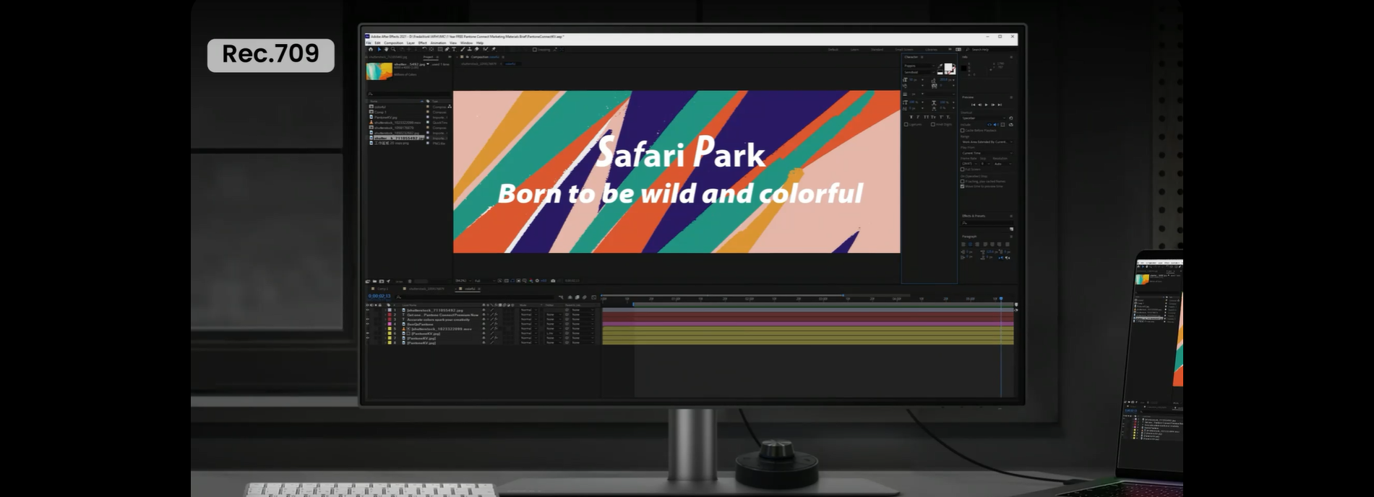Screen dimensions: 1374x497
Task: Click the current timecode display in the timeline
Action: point(379,296)
